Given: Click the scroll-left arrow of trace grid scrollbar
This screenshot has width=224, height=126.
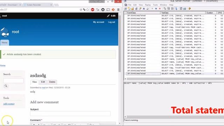Looking at the screenshot, I should click(125, 79).
